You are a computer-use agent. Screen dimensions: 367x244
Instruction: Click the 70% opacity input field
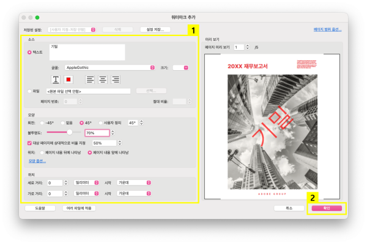tap(97, 133)
